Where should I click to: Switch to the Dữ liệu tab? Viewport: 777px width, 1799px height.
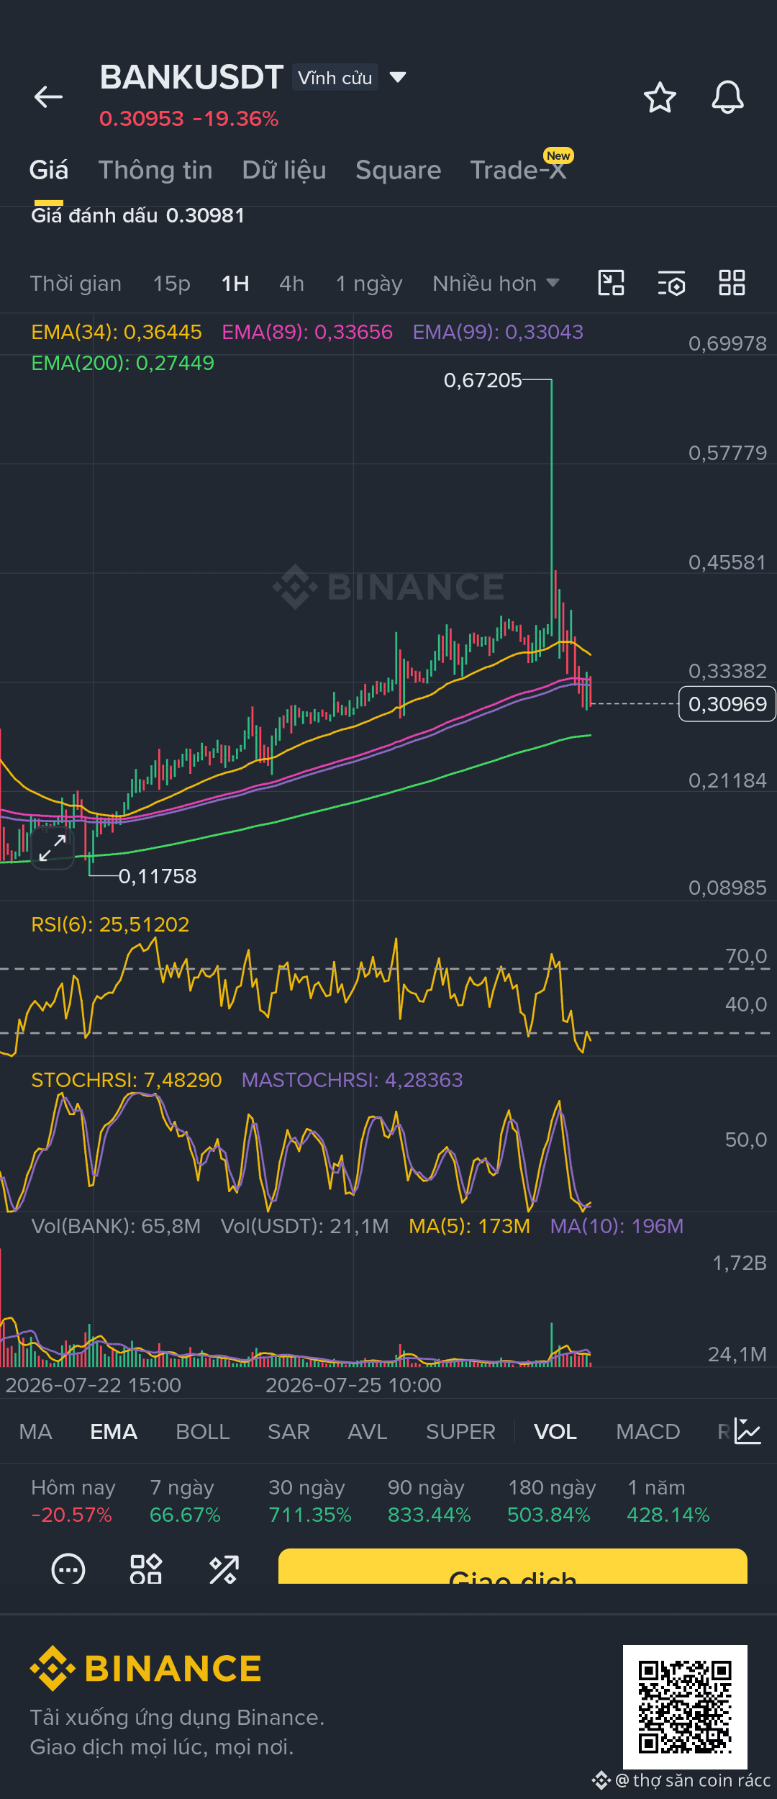pos(284,170)
